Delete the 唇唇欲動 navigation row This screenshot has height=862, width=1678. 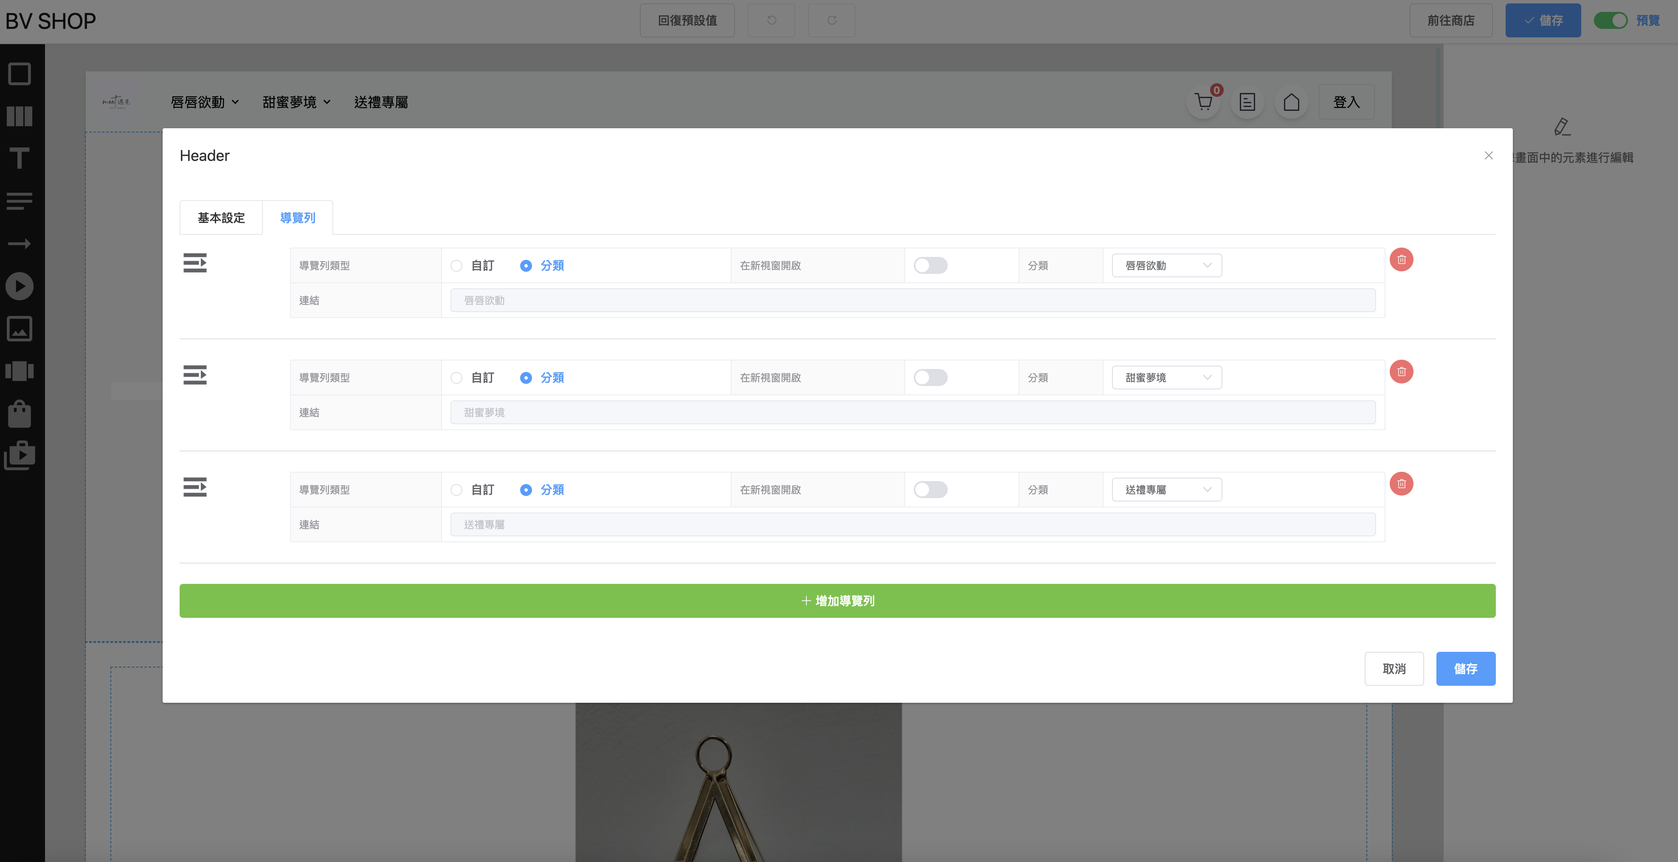click(x=1401, y=259)
